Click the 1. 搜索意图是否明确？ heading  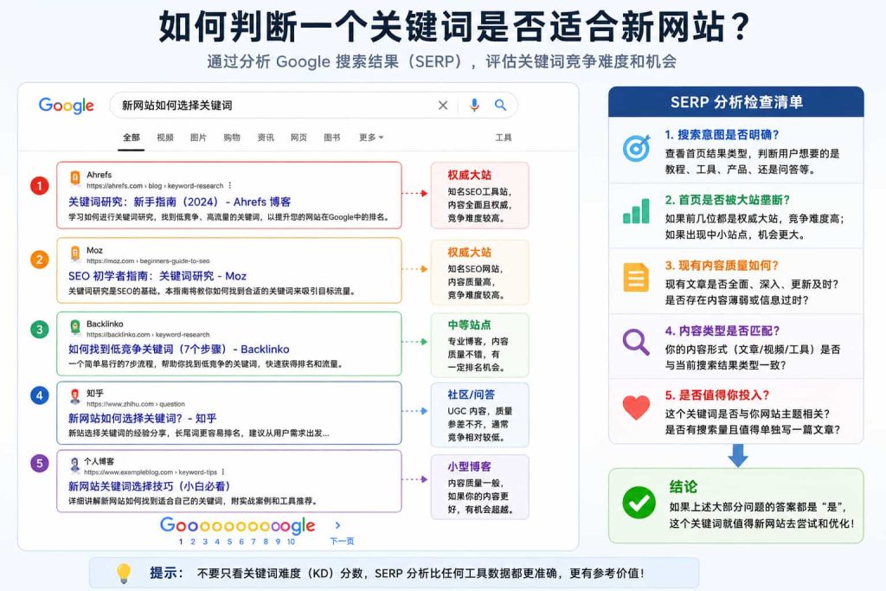722,134
